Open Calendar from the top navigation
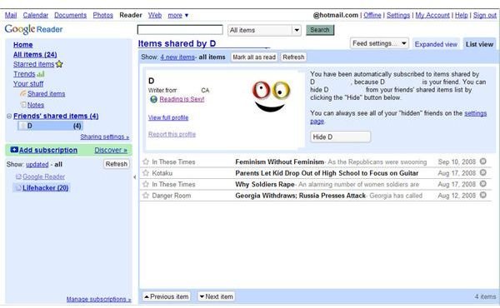 click(x=36, y=15)
